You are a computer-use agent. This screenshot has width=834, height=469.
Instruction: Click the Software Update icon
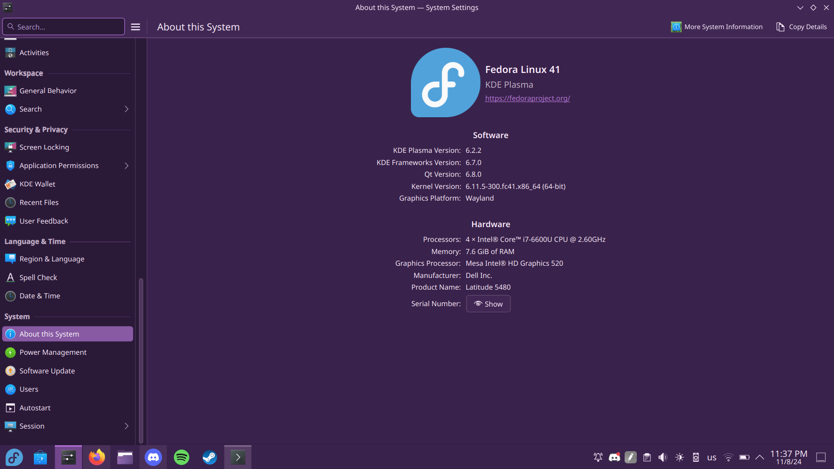tap(10, 371)
